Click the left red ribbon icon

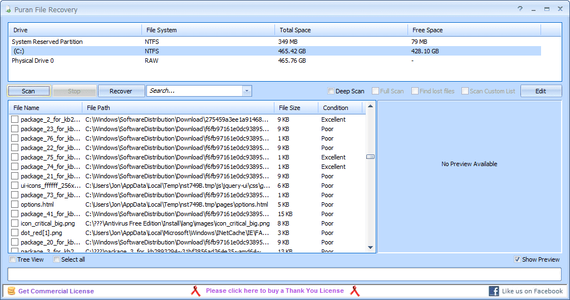tap(195, 291)
